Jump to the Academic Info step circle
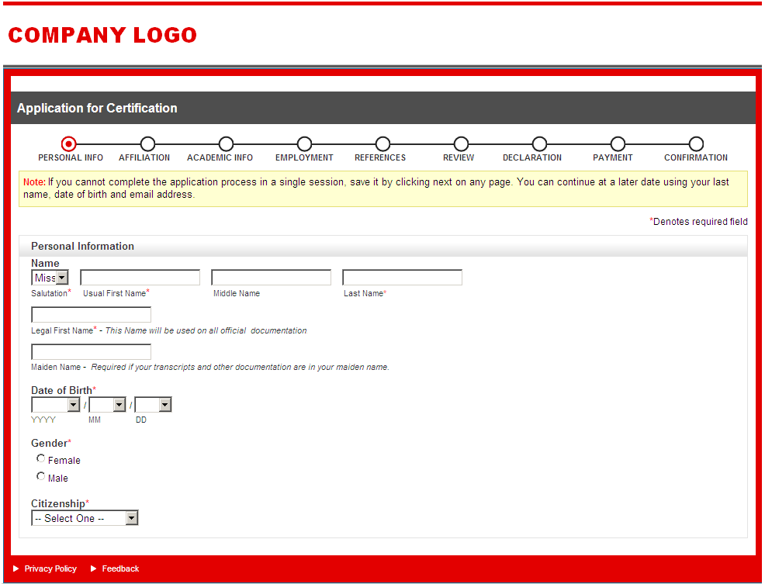The width and height of the screenshot is (765, 584). pyautogui.click(x=226, y=143)
